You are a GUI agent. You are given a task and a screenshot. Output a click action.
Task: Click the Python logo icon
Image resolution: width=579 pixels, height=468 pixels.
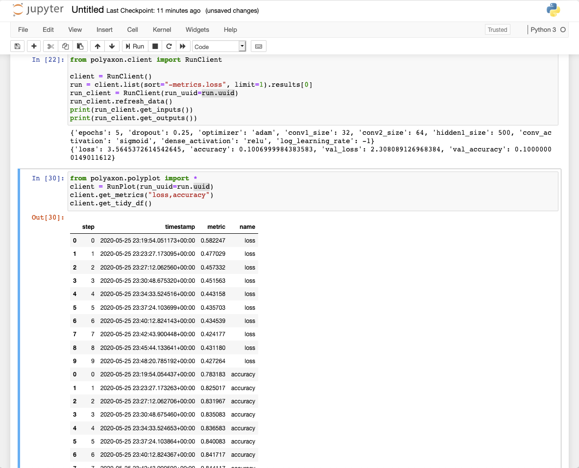coord(553,10)
